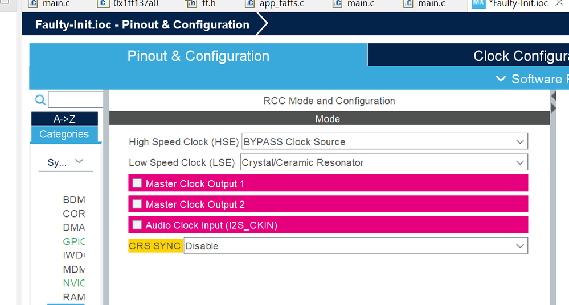Enable Master Clock Output 2 checkbox
This screenshot has width=569, height=305.
pos(137,204)
